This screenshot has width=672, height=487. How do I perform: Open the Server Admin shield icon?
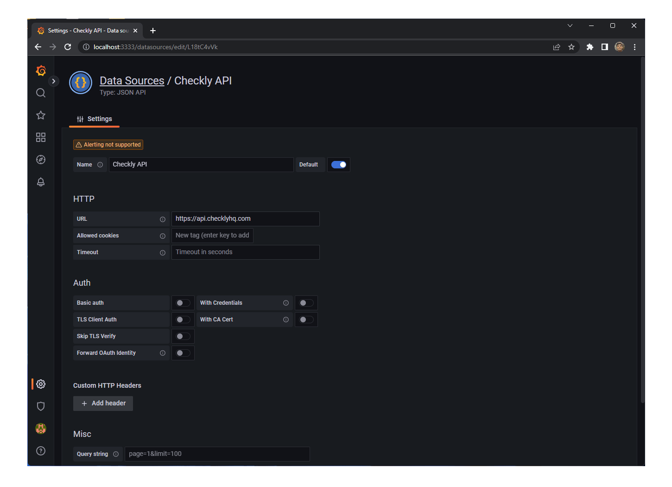point(41,406)
